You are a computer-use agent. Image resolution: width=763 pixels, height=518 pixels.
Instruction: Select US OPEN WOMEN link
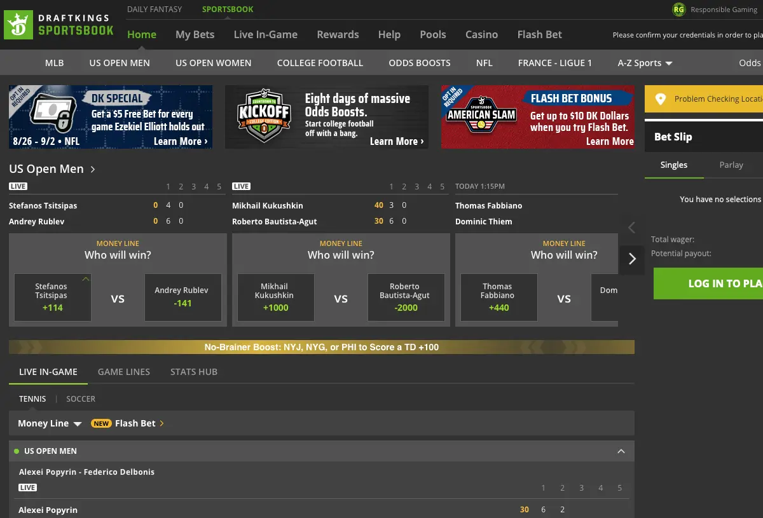point(214,63)
